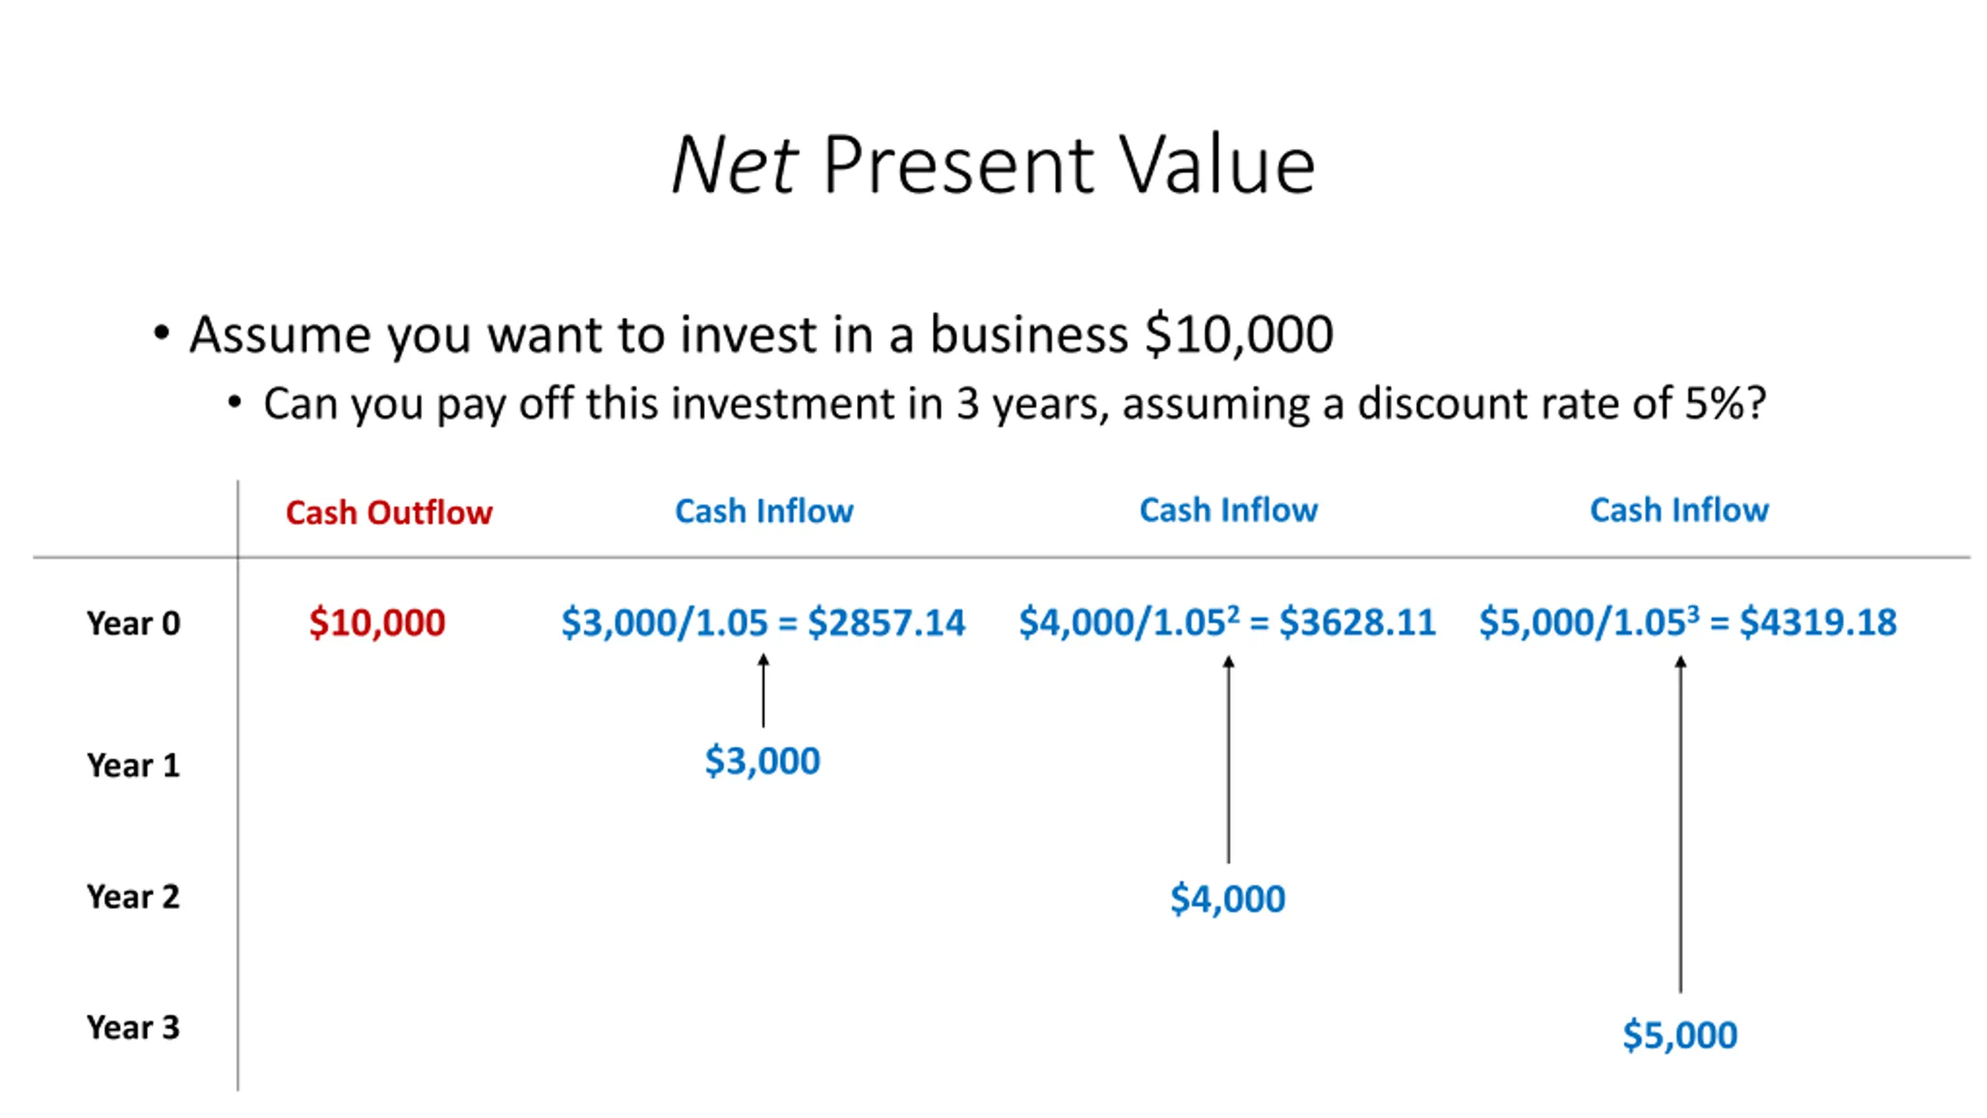Select the red Cash Outflow header
The height and width of the screenshot is (1118, 1987).
click(x=389, y=512)
